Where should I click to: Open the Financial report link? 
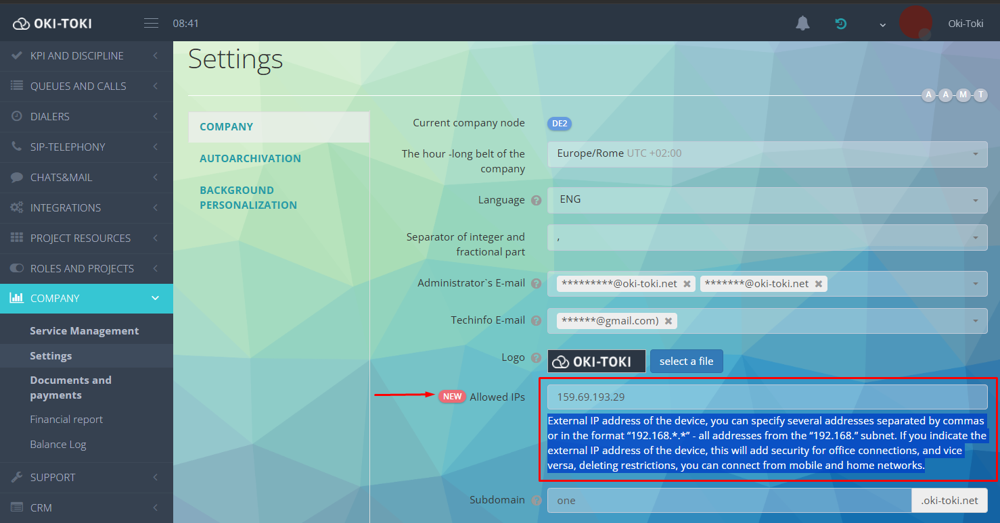(66, 420)
